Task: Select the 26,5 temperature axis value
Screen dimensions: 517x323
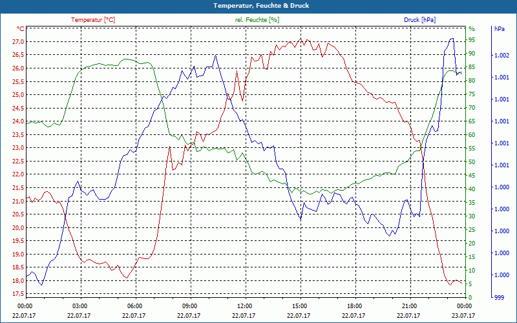Action: [x=19, y=55]
